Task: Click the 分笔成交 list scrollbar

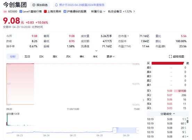Action: (187, 121)
